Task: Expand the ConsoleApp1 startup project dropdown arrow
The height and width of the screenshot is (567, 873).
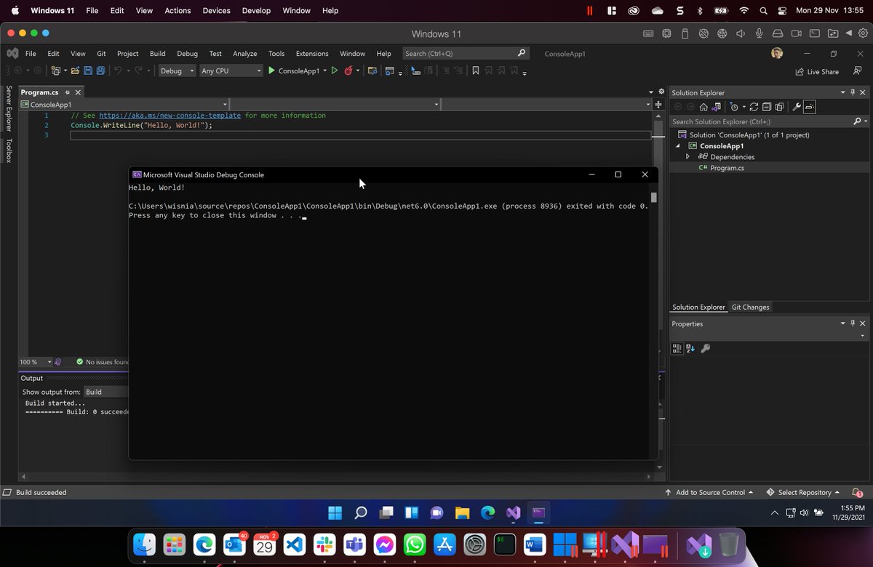Action: [x=325, y=71]
